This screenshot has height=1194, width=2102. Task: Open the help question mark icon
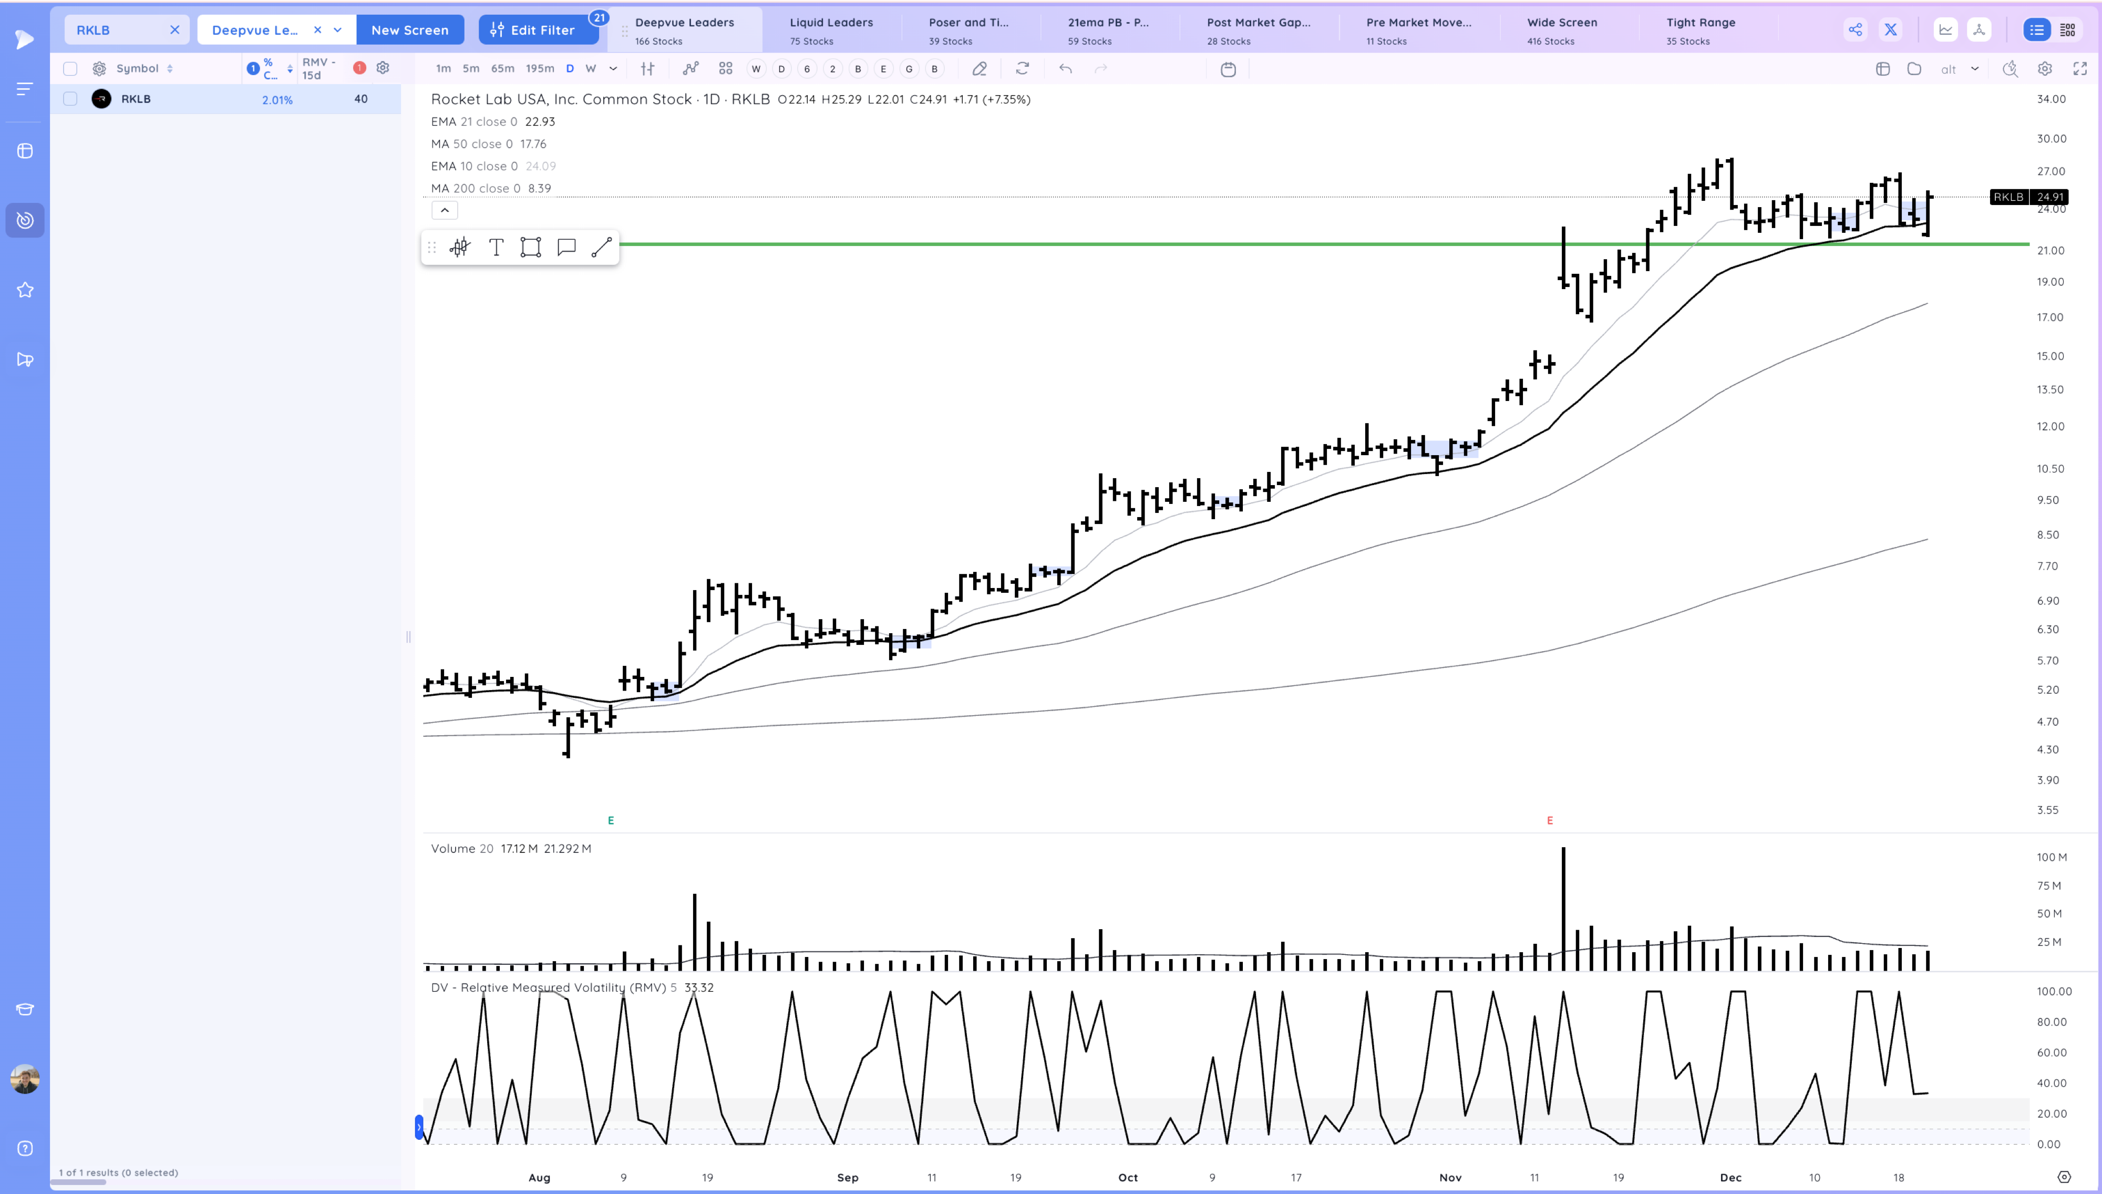tap(25, 1148)
